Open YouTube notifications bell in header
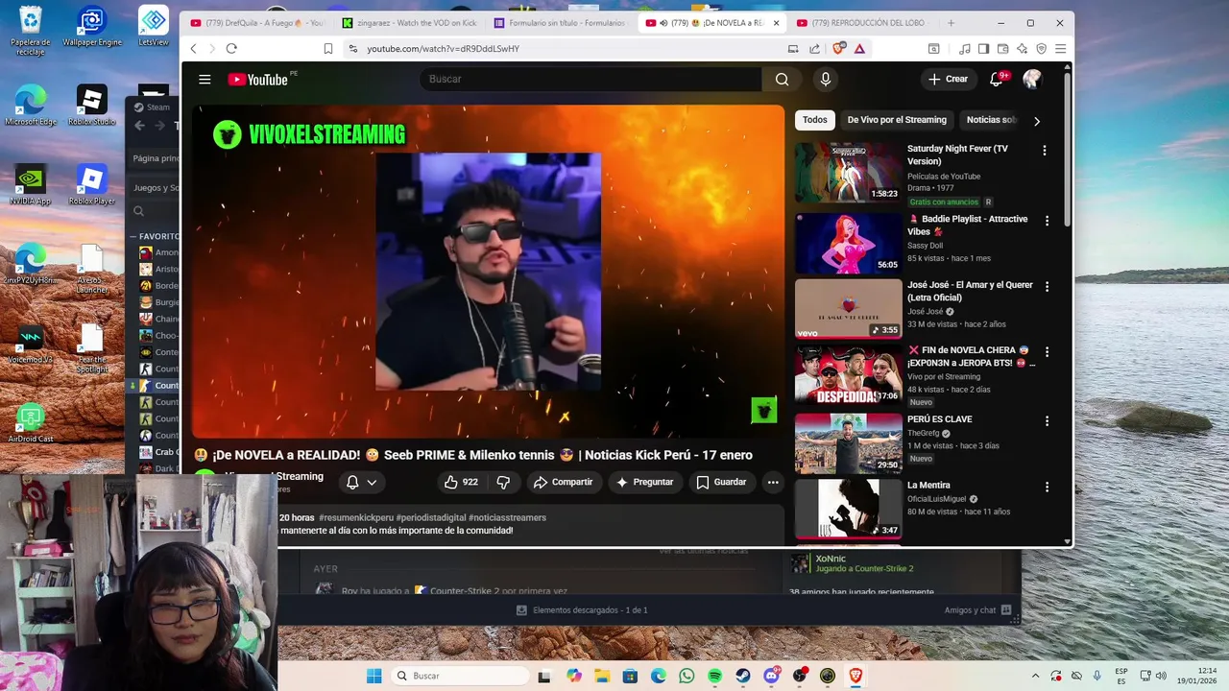 point(997,79)
